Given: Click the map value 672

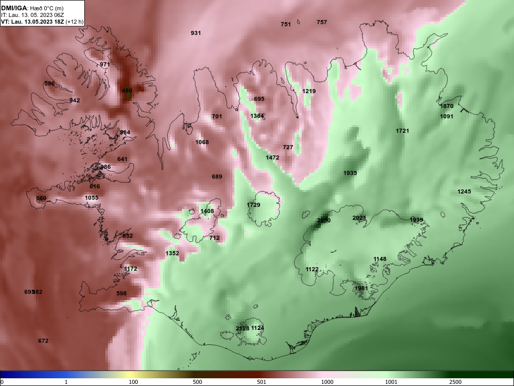Looking at the screenshot, I should [43, 341].
